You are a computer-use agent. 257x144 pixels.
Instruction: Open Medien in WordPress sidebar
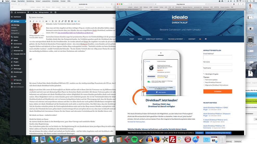click(18, 37)
